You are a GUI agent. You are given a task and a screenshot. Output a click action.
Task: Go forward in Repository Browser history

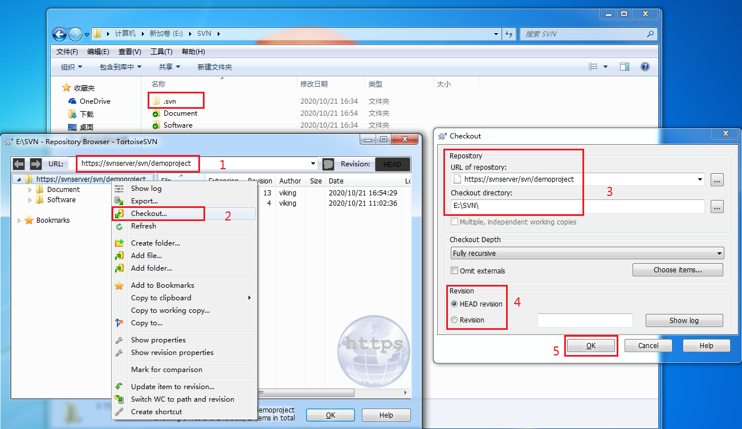click(35, 164)
